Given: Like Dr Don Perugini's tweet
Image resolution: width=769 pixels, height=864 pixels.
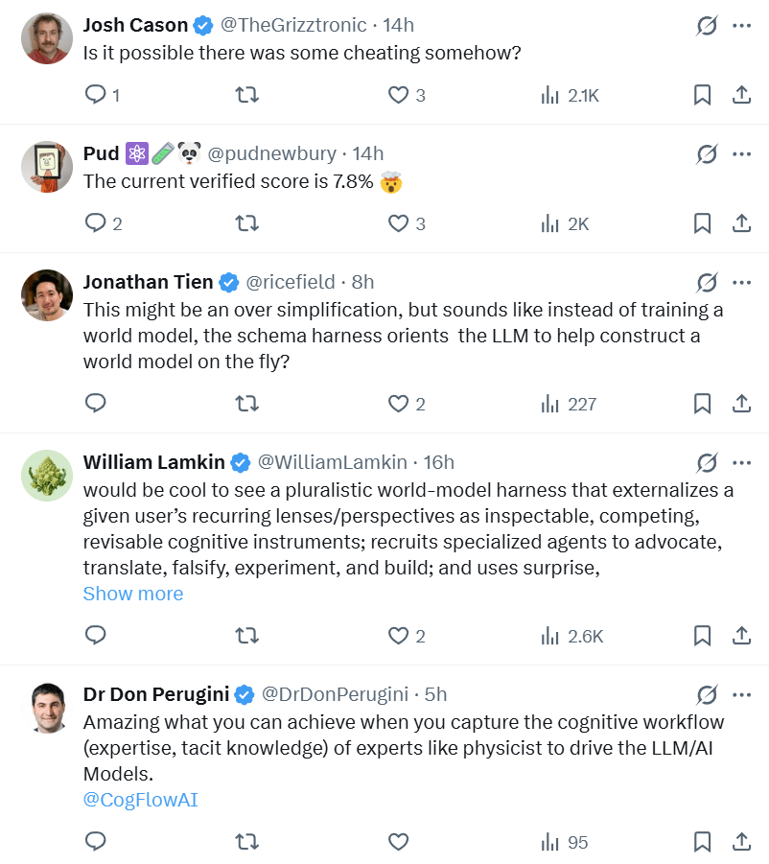Looking at the screenshot, I should pyautogui.click(x=398, y=842).
